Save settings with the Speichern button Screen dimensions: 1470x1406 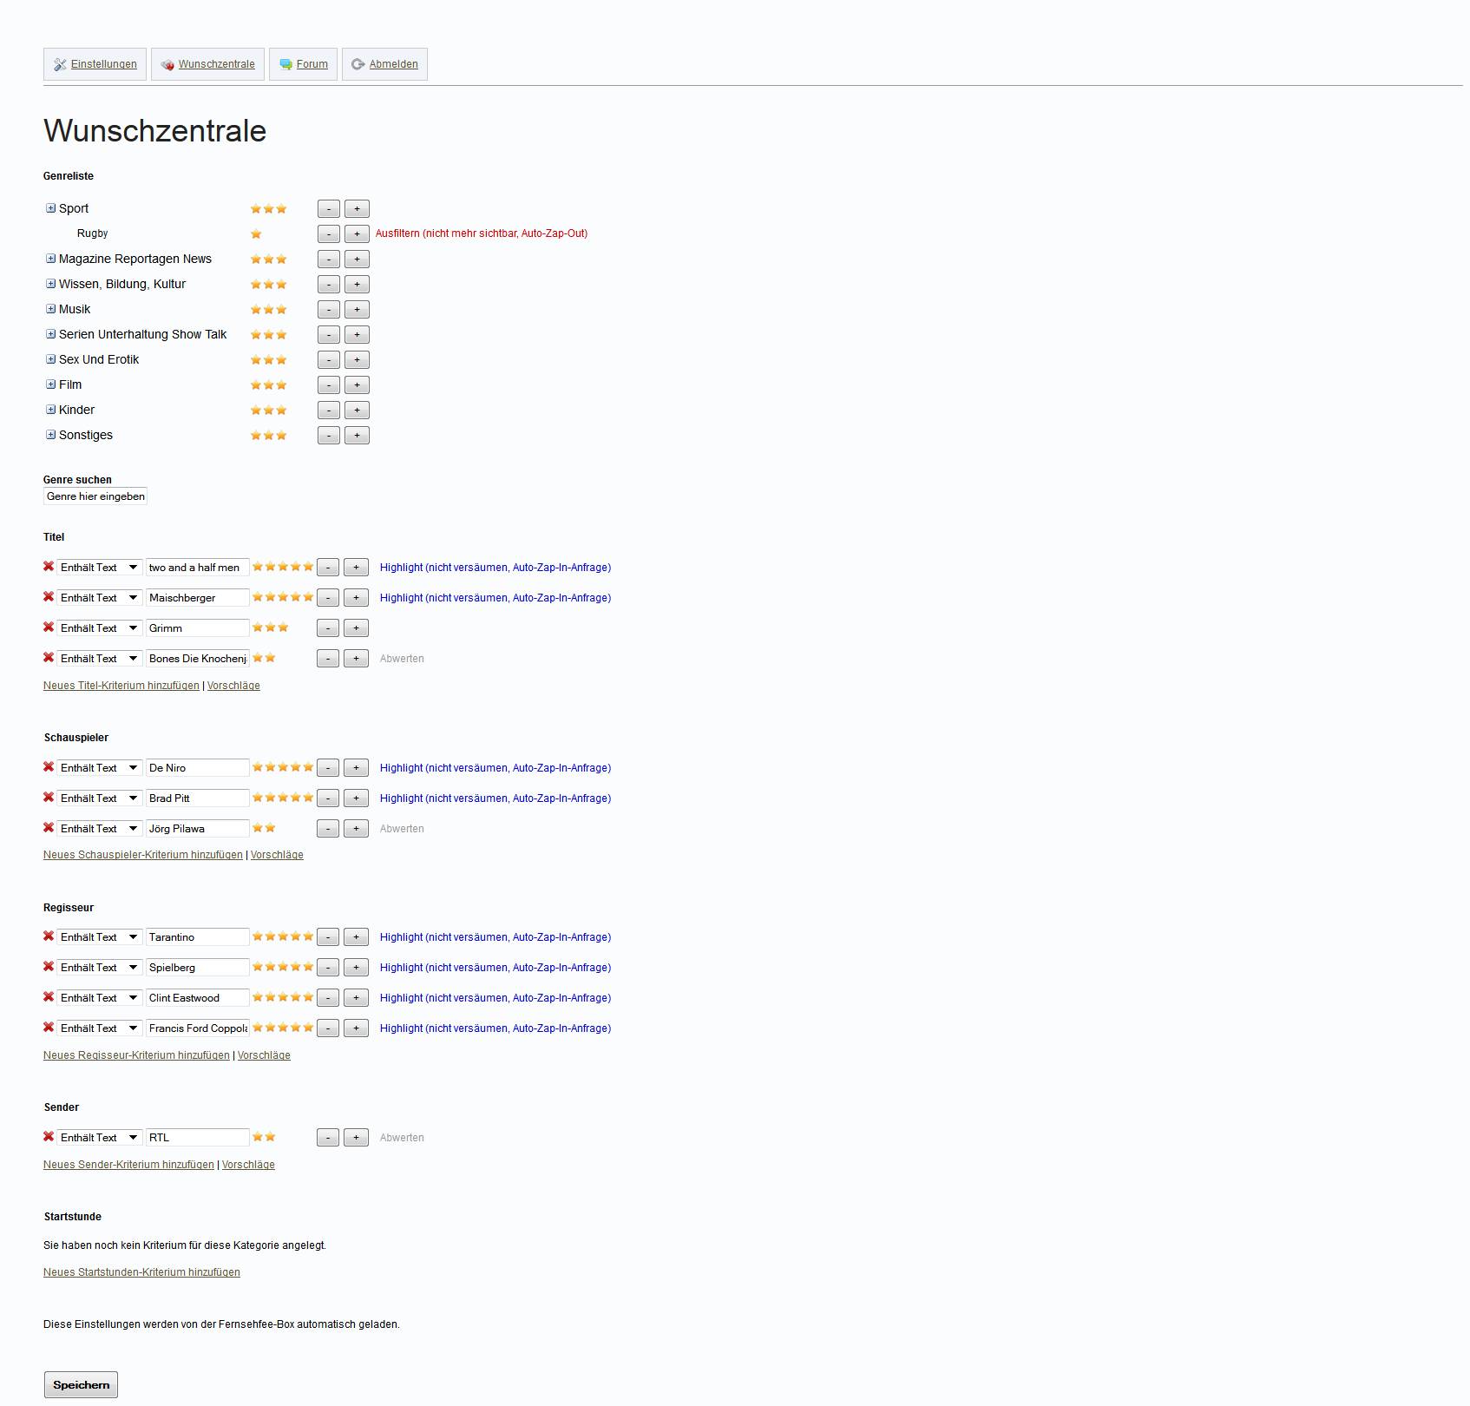[81, 1384]
